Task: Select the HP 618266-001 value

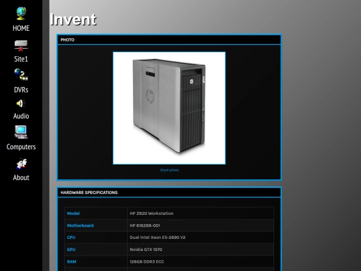Action: pos(145,225)
